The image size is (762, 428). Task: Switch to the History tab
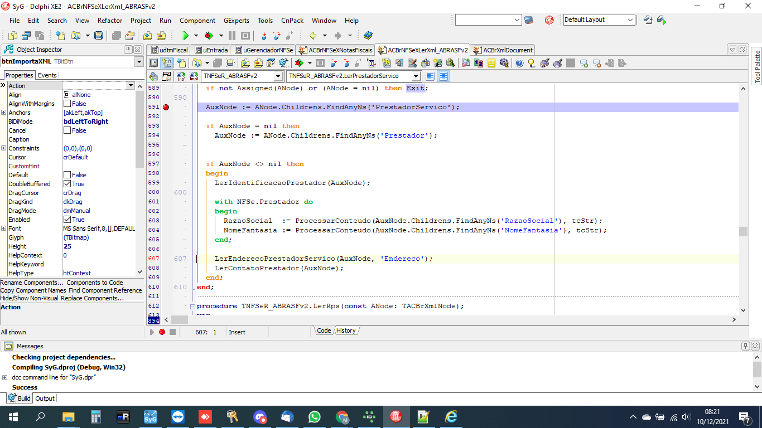345,330
